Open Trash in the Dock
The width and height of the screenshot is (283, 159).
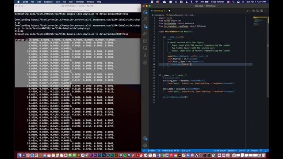pyautogui.click(x=264, y=155)
